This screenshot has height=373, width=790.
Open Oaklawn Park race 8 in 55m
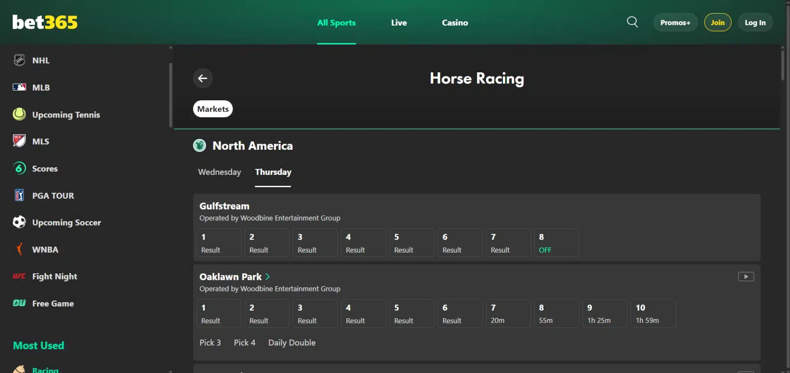[x=557, y=313]
